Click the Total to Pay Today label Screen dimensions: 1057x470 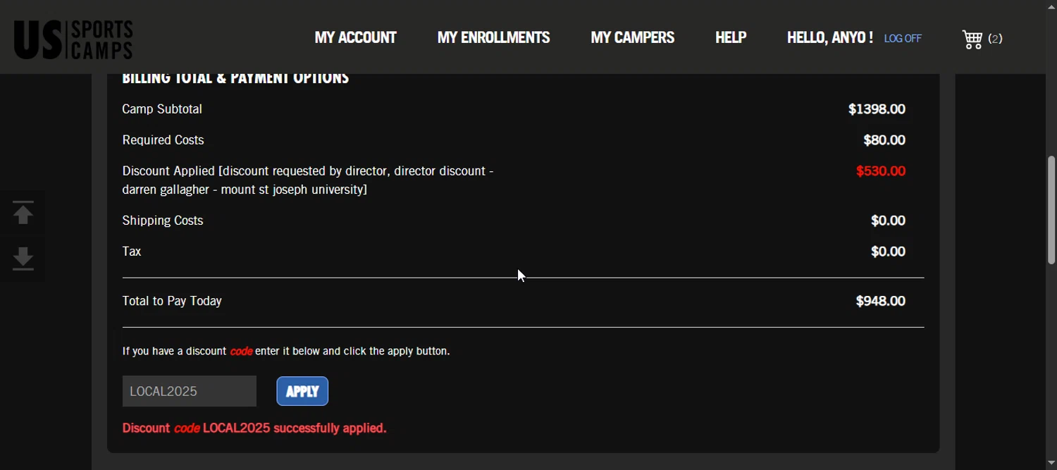172,301
